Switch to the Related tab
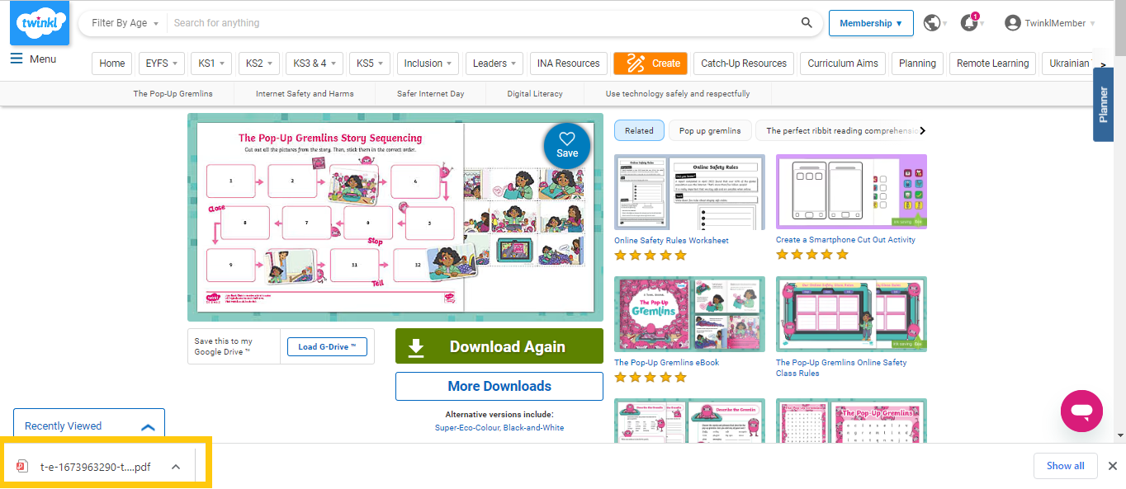This screenshot has height=489, width=1126. click(638, 130)
